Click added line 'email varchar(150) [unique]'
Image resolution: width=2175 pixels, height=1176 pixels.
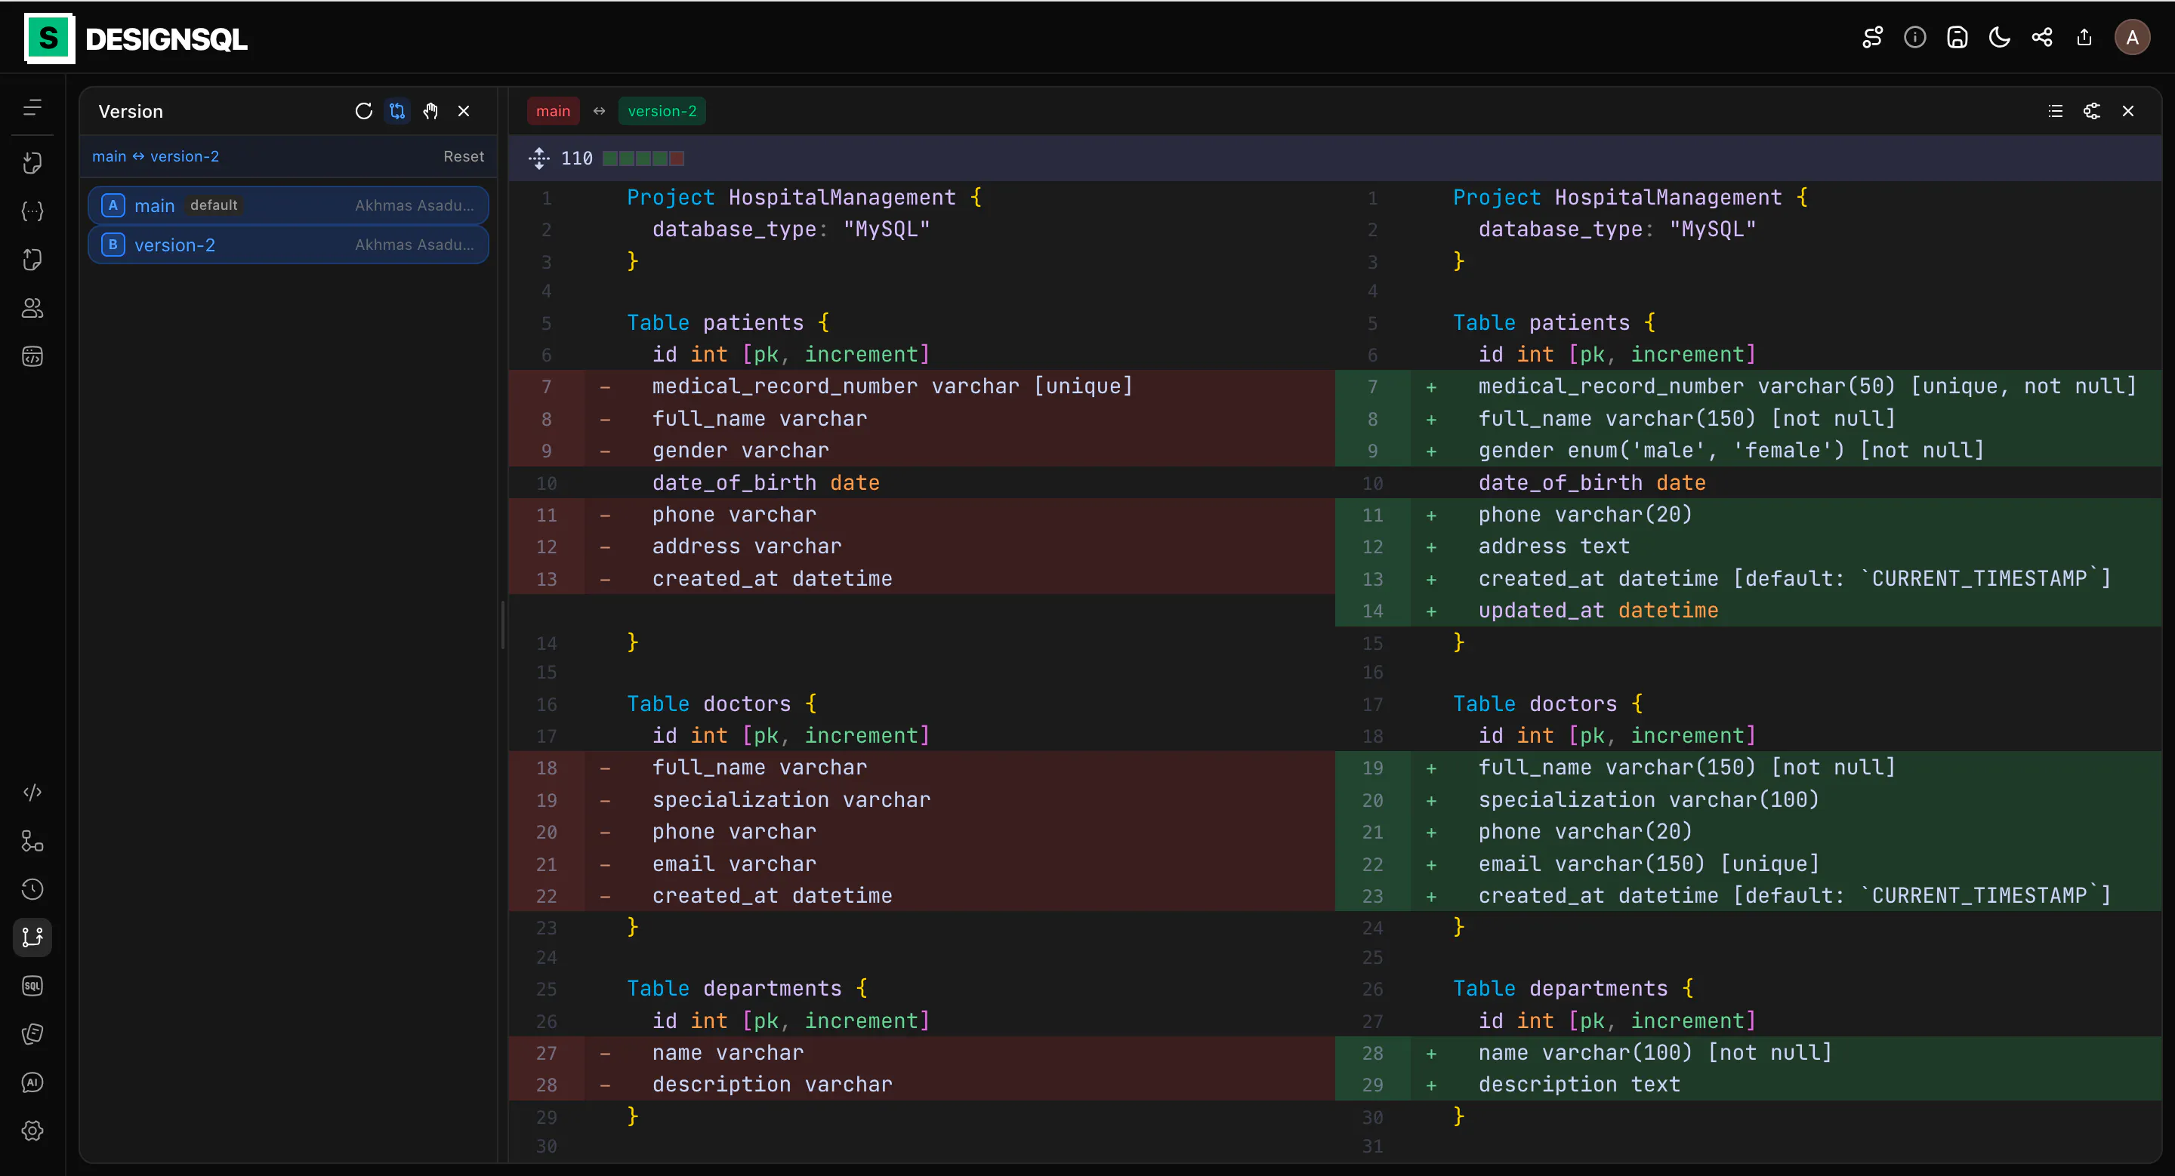1649,864
